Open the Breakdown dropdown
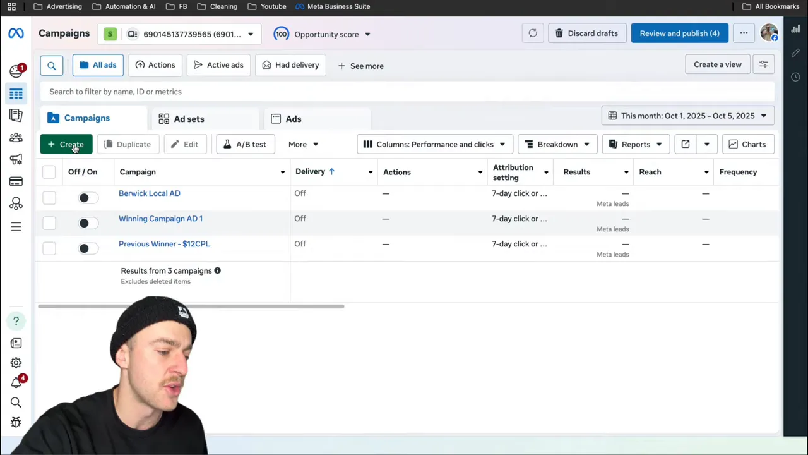The height and width of the screenshot is (455, 808). (557, 144)
